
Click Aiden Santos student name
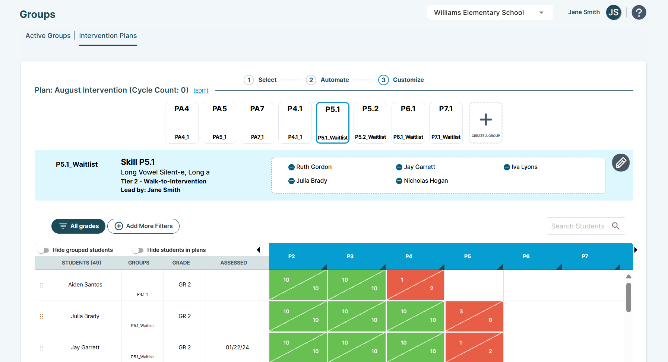click(85, 285)
